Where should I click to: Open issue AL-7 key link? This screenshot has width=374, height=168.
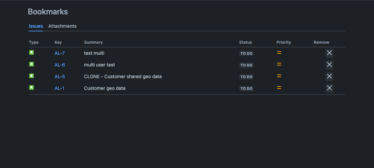tap(60, 53)
